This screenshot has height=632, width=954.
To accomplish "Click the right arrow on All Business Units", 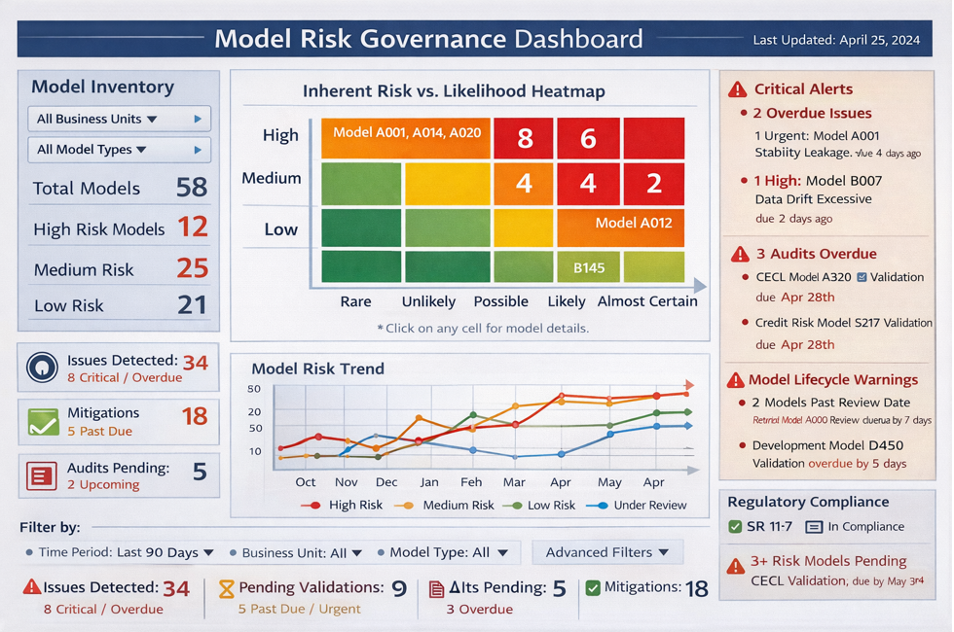I will coord(198,119).
